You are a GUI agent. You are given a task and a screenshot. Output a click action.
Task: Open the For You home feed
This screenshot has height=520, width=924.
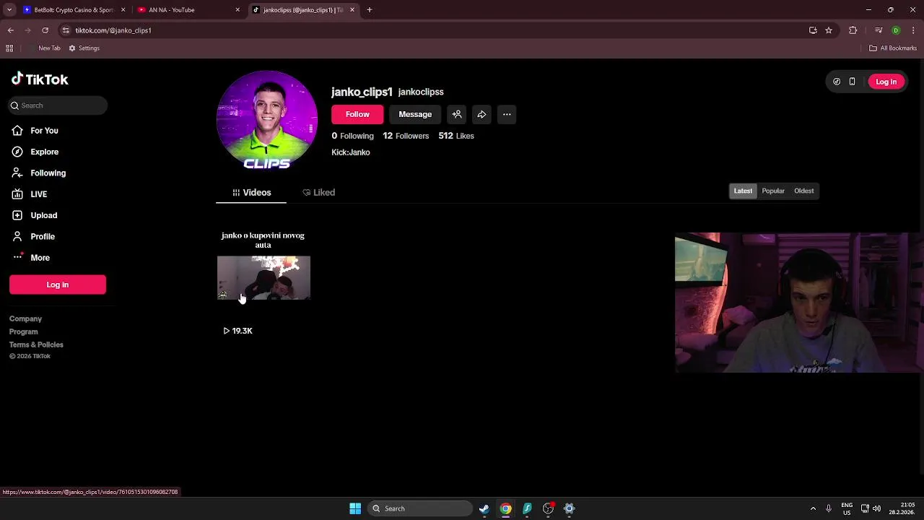tap(44, 131)
